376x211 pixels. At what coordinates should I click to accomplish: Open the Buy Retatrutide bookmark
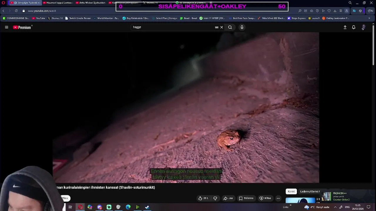coord(136,18)
